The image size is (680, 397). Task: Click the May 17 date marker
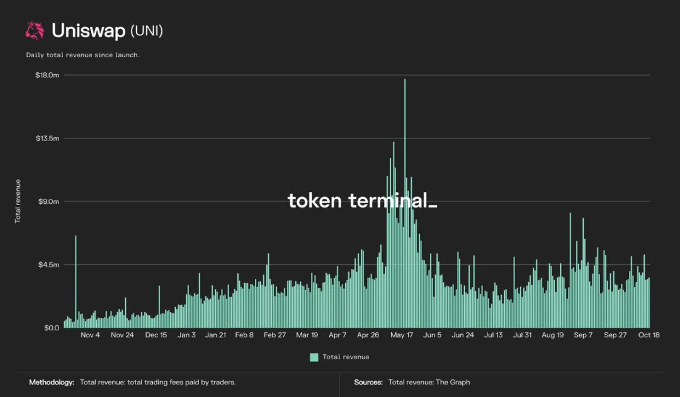click(x=402, y=335)
